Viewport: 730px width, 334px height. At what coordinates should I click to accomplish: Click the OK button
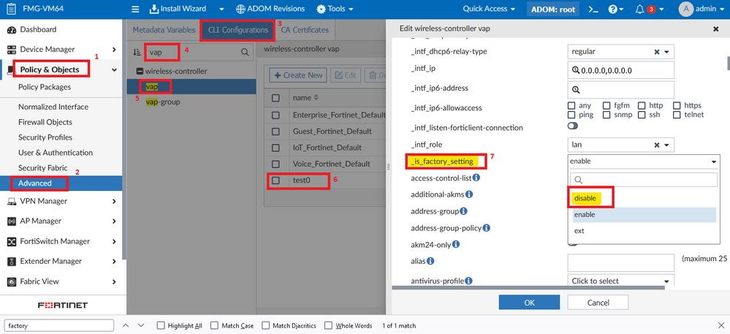529,303
